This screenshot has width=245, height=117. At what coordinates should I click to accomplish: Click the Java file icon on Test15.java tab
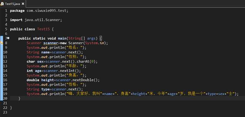2,4
